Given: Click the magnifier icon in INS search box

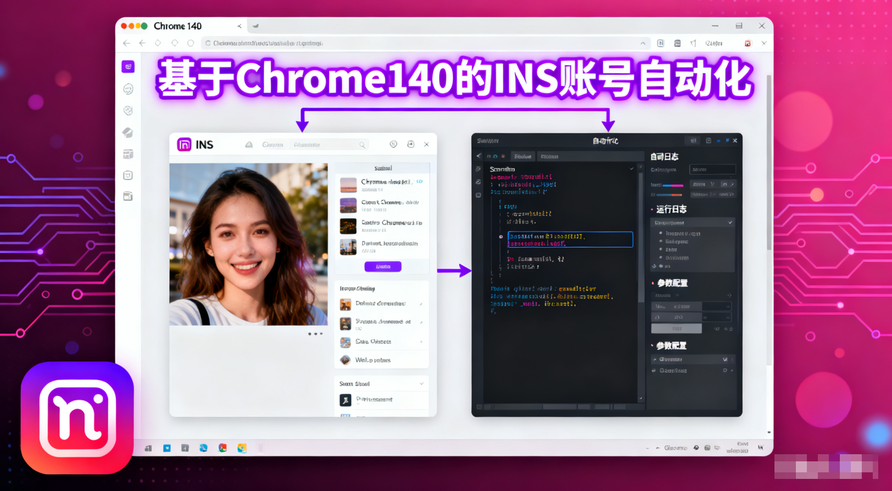Looking at the screenshot, I should 362,145.
